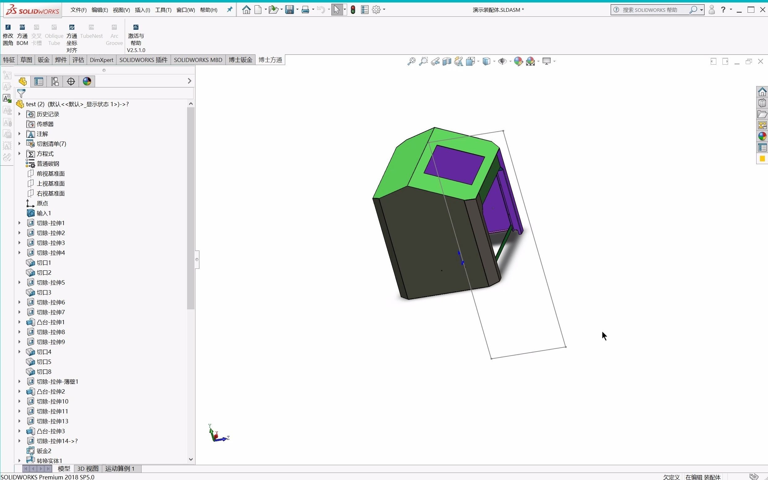Expand 切割清单(7) tree node
768x480 pixels.
[19, 144]
